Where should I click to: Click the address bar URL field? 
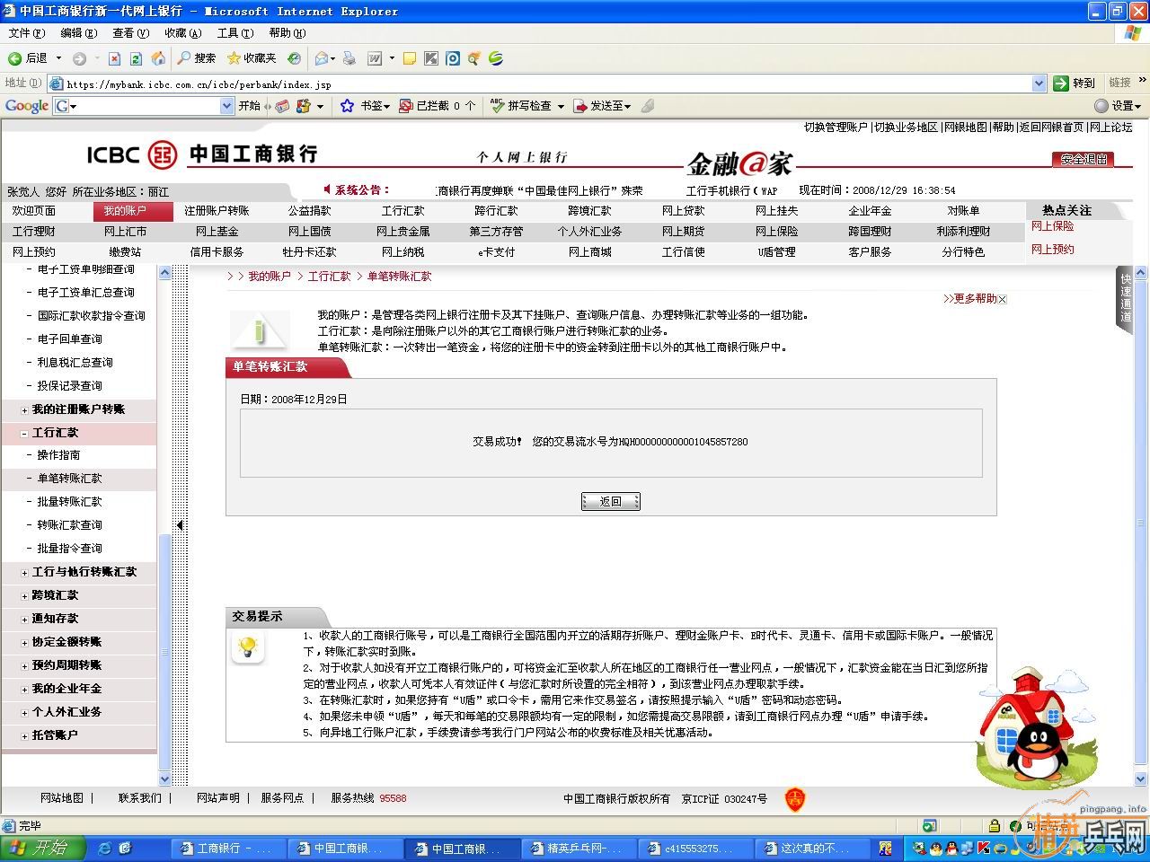click(539, 84)
